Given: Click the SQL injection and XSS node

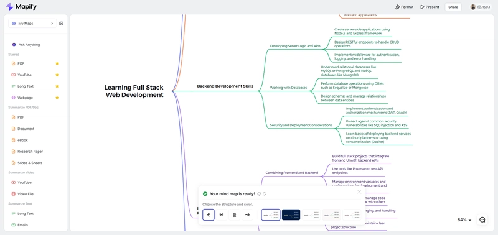Looking at the screenshot, I should tap(377, 123).
